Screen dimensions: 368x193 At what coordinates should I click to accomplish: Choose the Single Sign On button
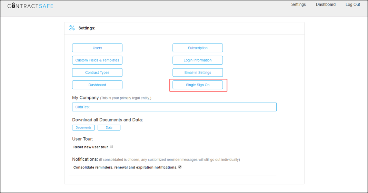point(198,85)
